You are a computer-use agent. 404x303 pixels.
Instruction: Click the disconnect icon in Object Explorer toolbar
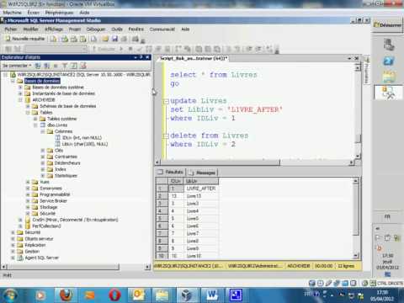tap(46, 66)
